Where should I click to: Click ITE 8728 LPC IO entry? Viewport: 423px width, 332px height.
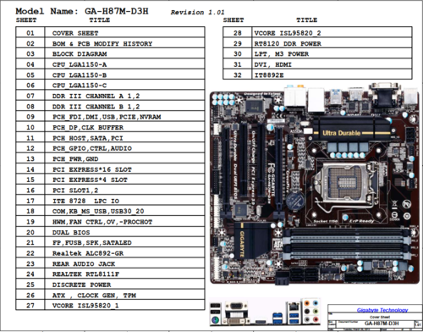[x=85, y=201]
